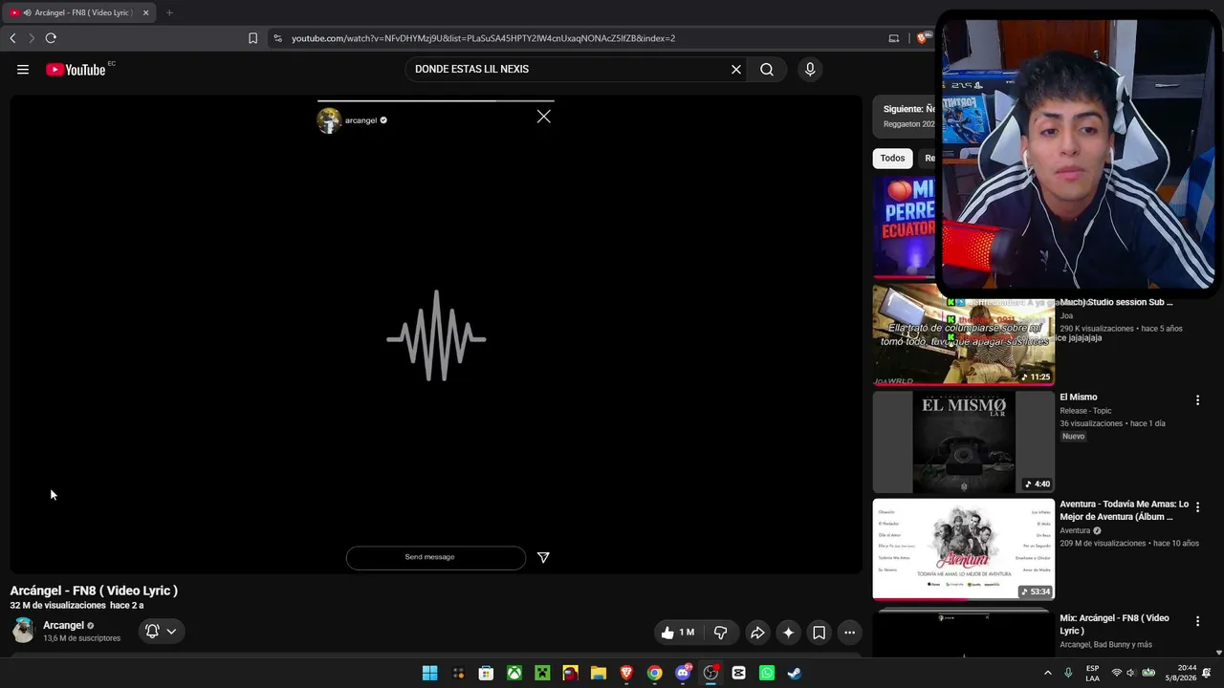Select the Todos filter chip
Viewport: 1224px width, 688px height.
pyautogui.click(x=892, y=158)
